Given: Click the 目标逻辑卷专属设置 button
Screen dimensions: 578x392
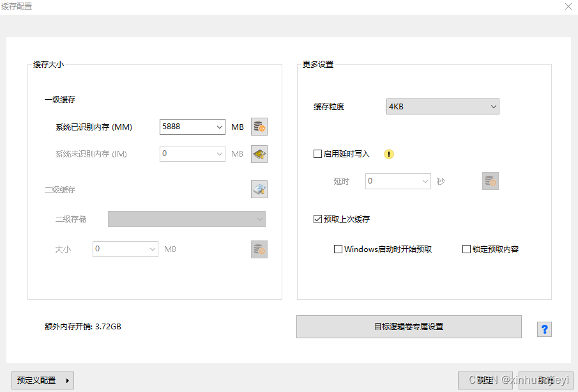Looking at the screenshot, I should click(x=409, y=327).
